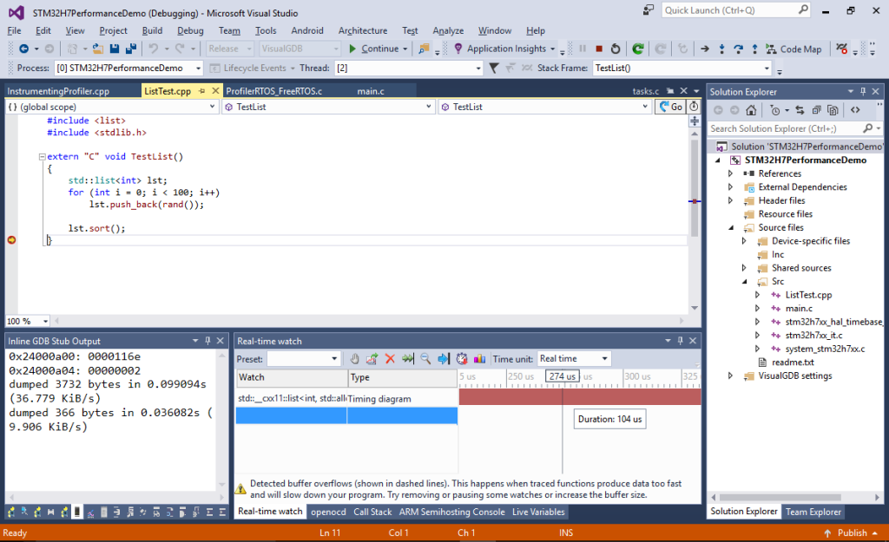Open the Time unit dropdown showing Real time
The image size is (889, 542).
coord(573,358)
